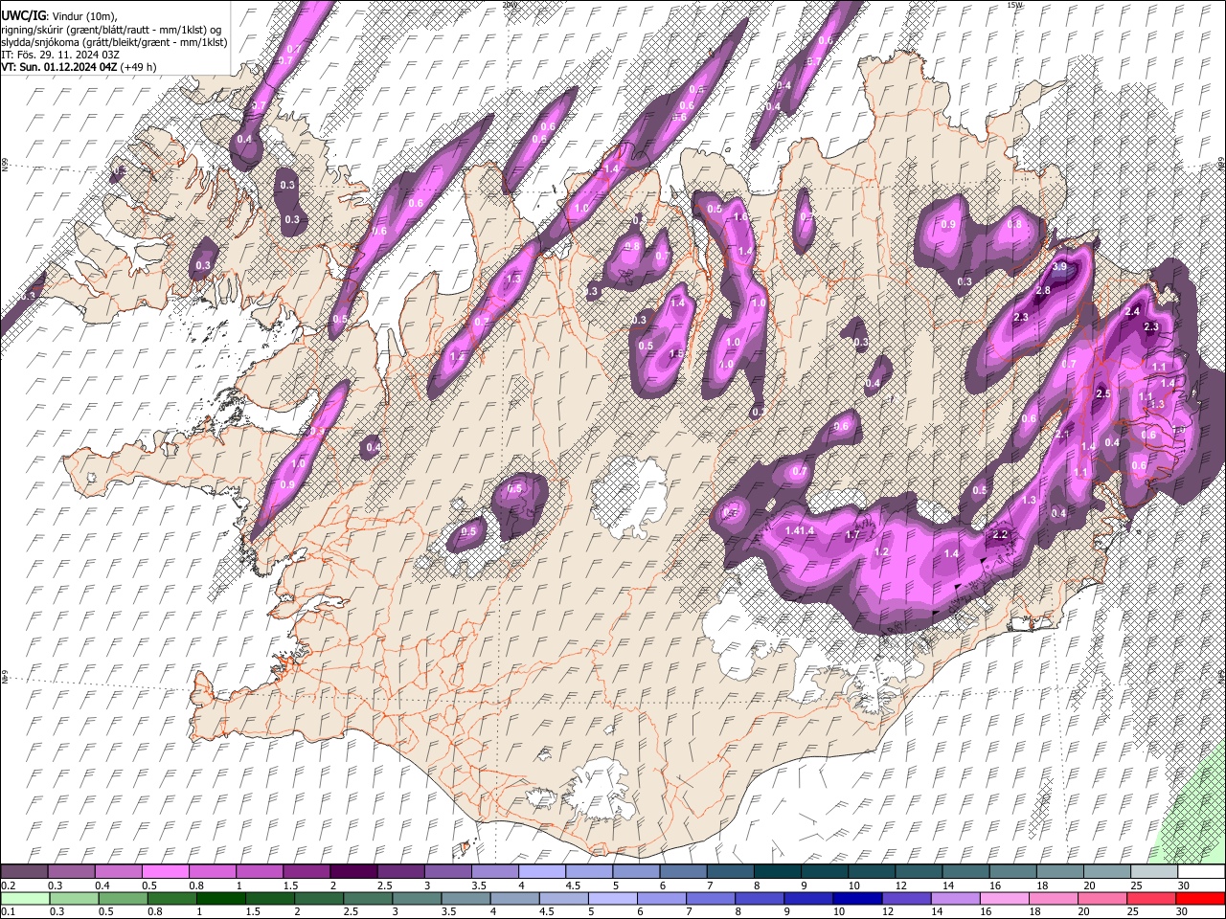Viewport: 1226px width, 919px height.
Task: Click the '0.2' label in the snow legend
Action: (8, 885)
